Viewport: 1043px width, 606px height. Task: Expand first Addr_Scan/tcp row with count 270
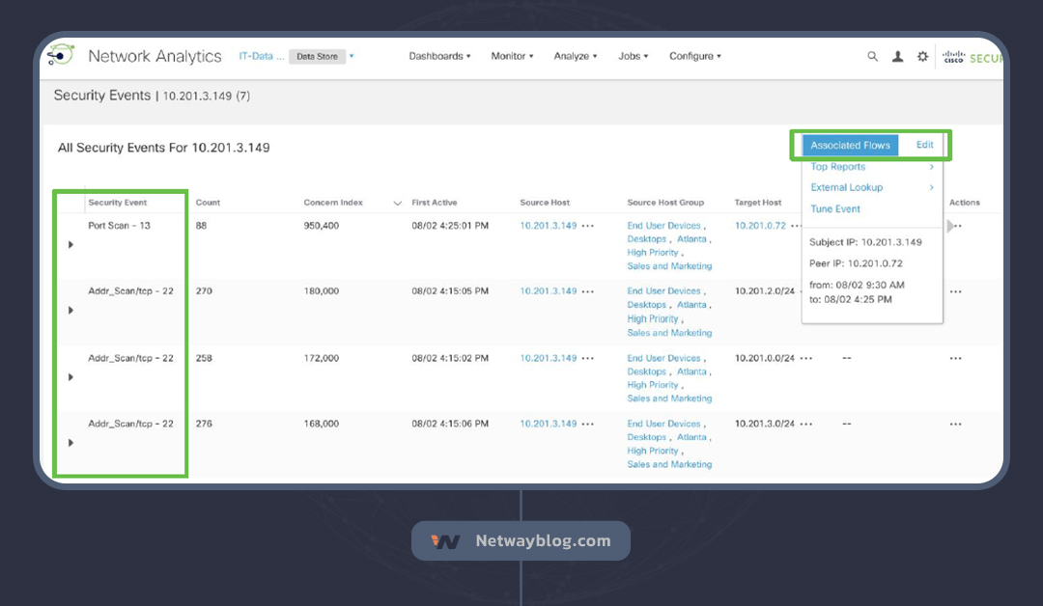click(70, 311)
